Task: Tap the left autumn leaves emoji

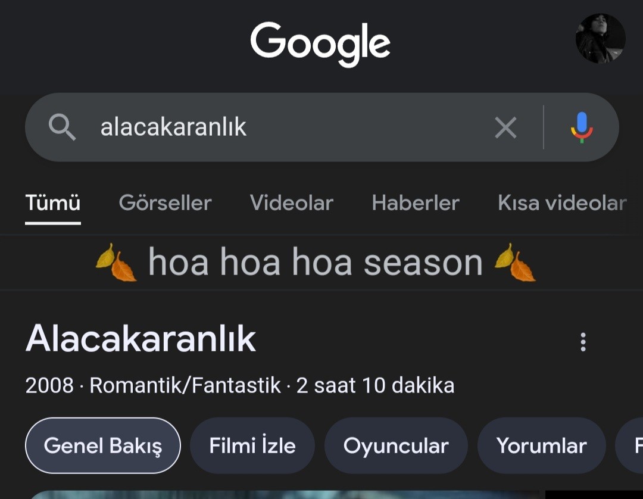Action: click(x=117, y=263)
